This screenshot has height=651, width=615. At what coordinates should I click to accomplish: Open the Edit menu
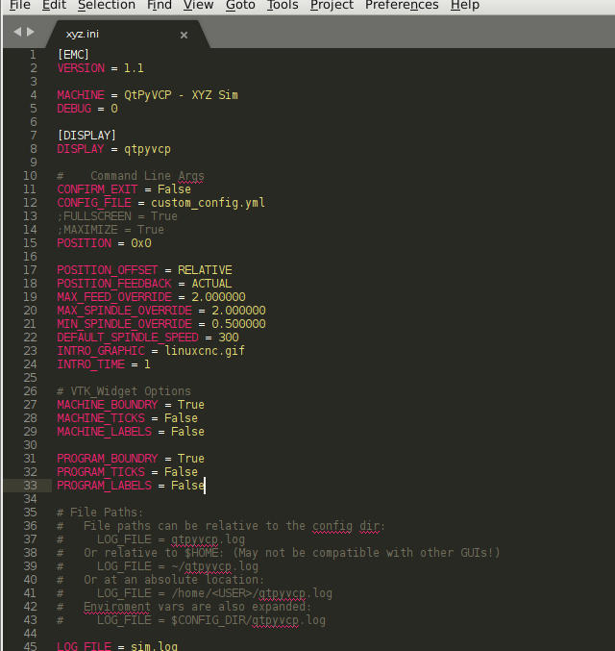[54, 5]
